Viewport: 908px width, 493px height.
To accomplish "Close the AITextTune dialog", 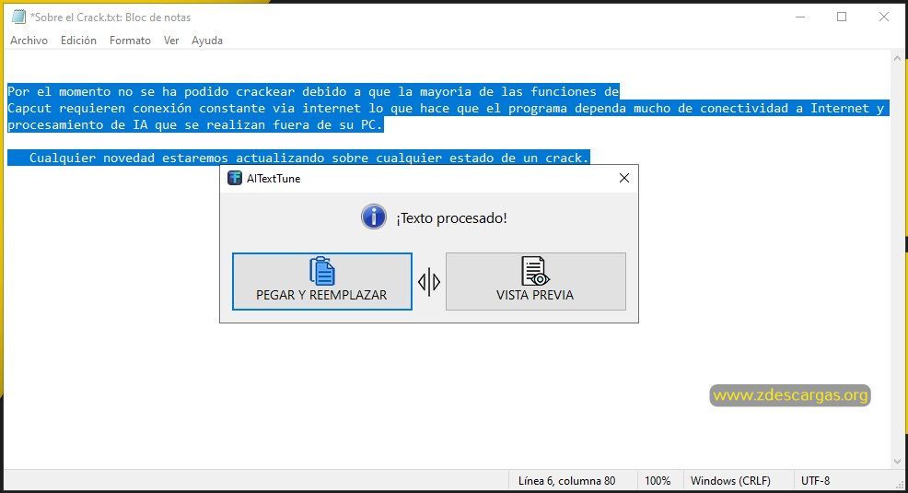I will click(x=623, y=179).
